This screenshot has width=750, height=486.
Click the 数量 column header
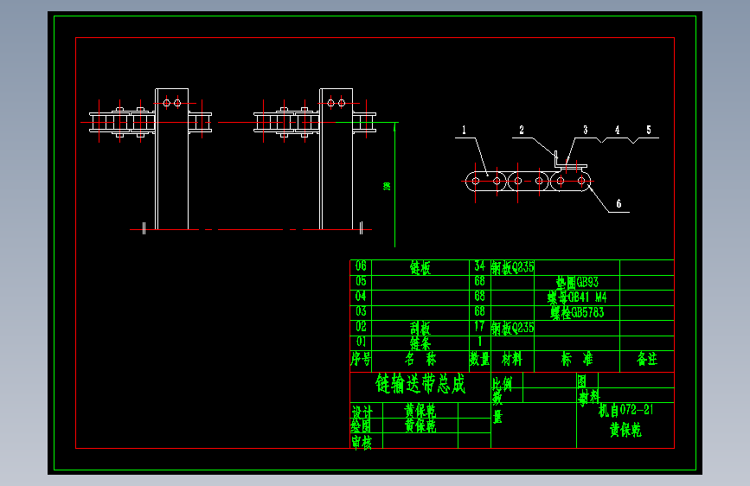coord(480,359)
